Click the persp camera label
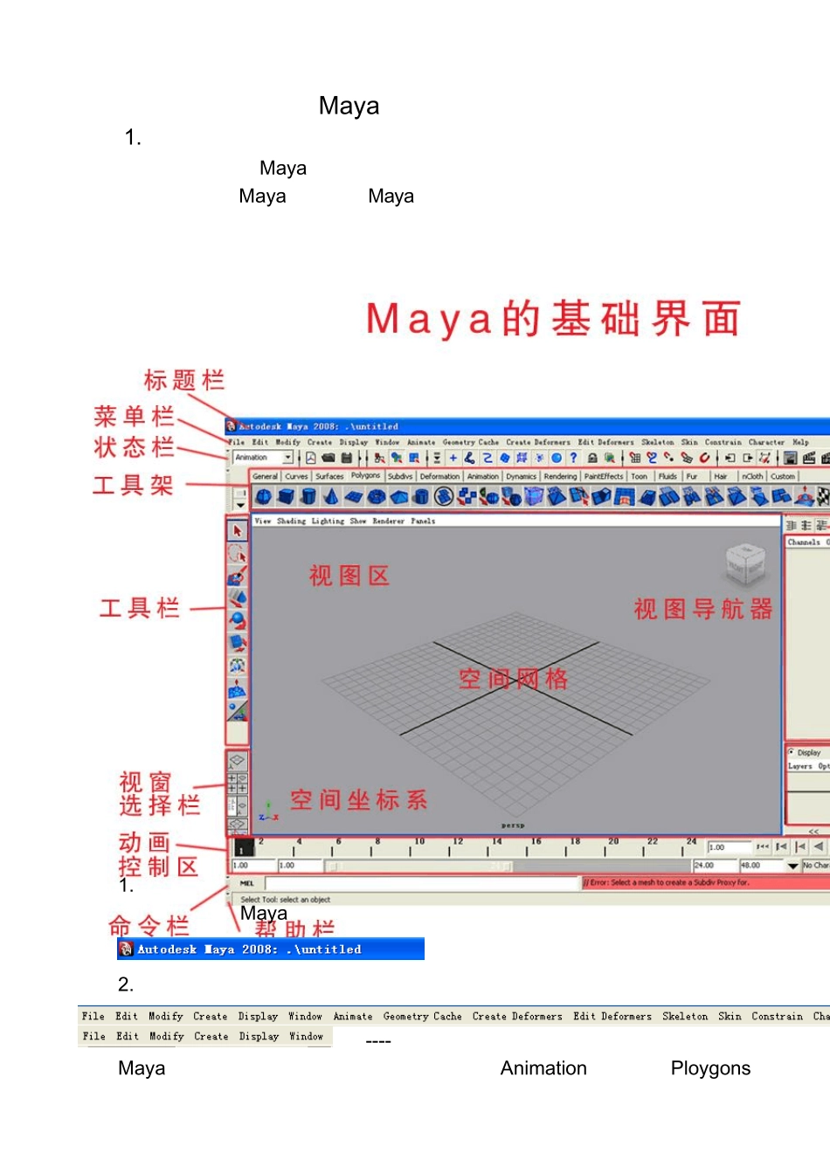Image resolution: width=830 pixels, height=1174 pixels. click(513, 825)
